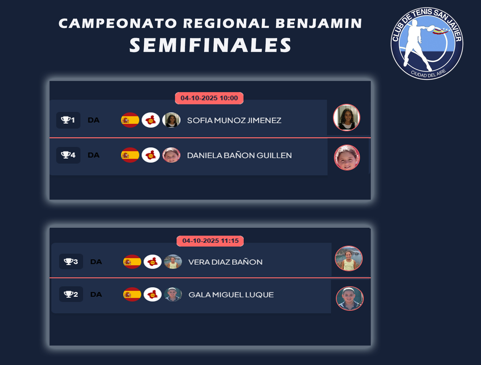Click the 04-10-2025 11:15 match time badge
Viewport: 481px width, 365px height.
(x=210, y=241)
